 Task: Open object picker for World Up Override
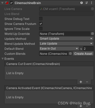(92, 34)
